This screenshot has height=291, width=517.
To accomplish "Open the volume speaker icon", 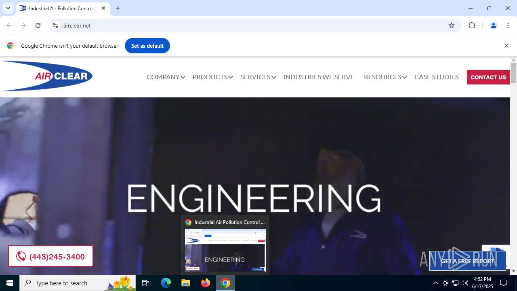I will coord(465,283).
